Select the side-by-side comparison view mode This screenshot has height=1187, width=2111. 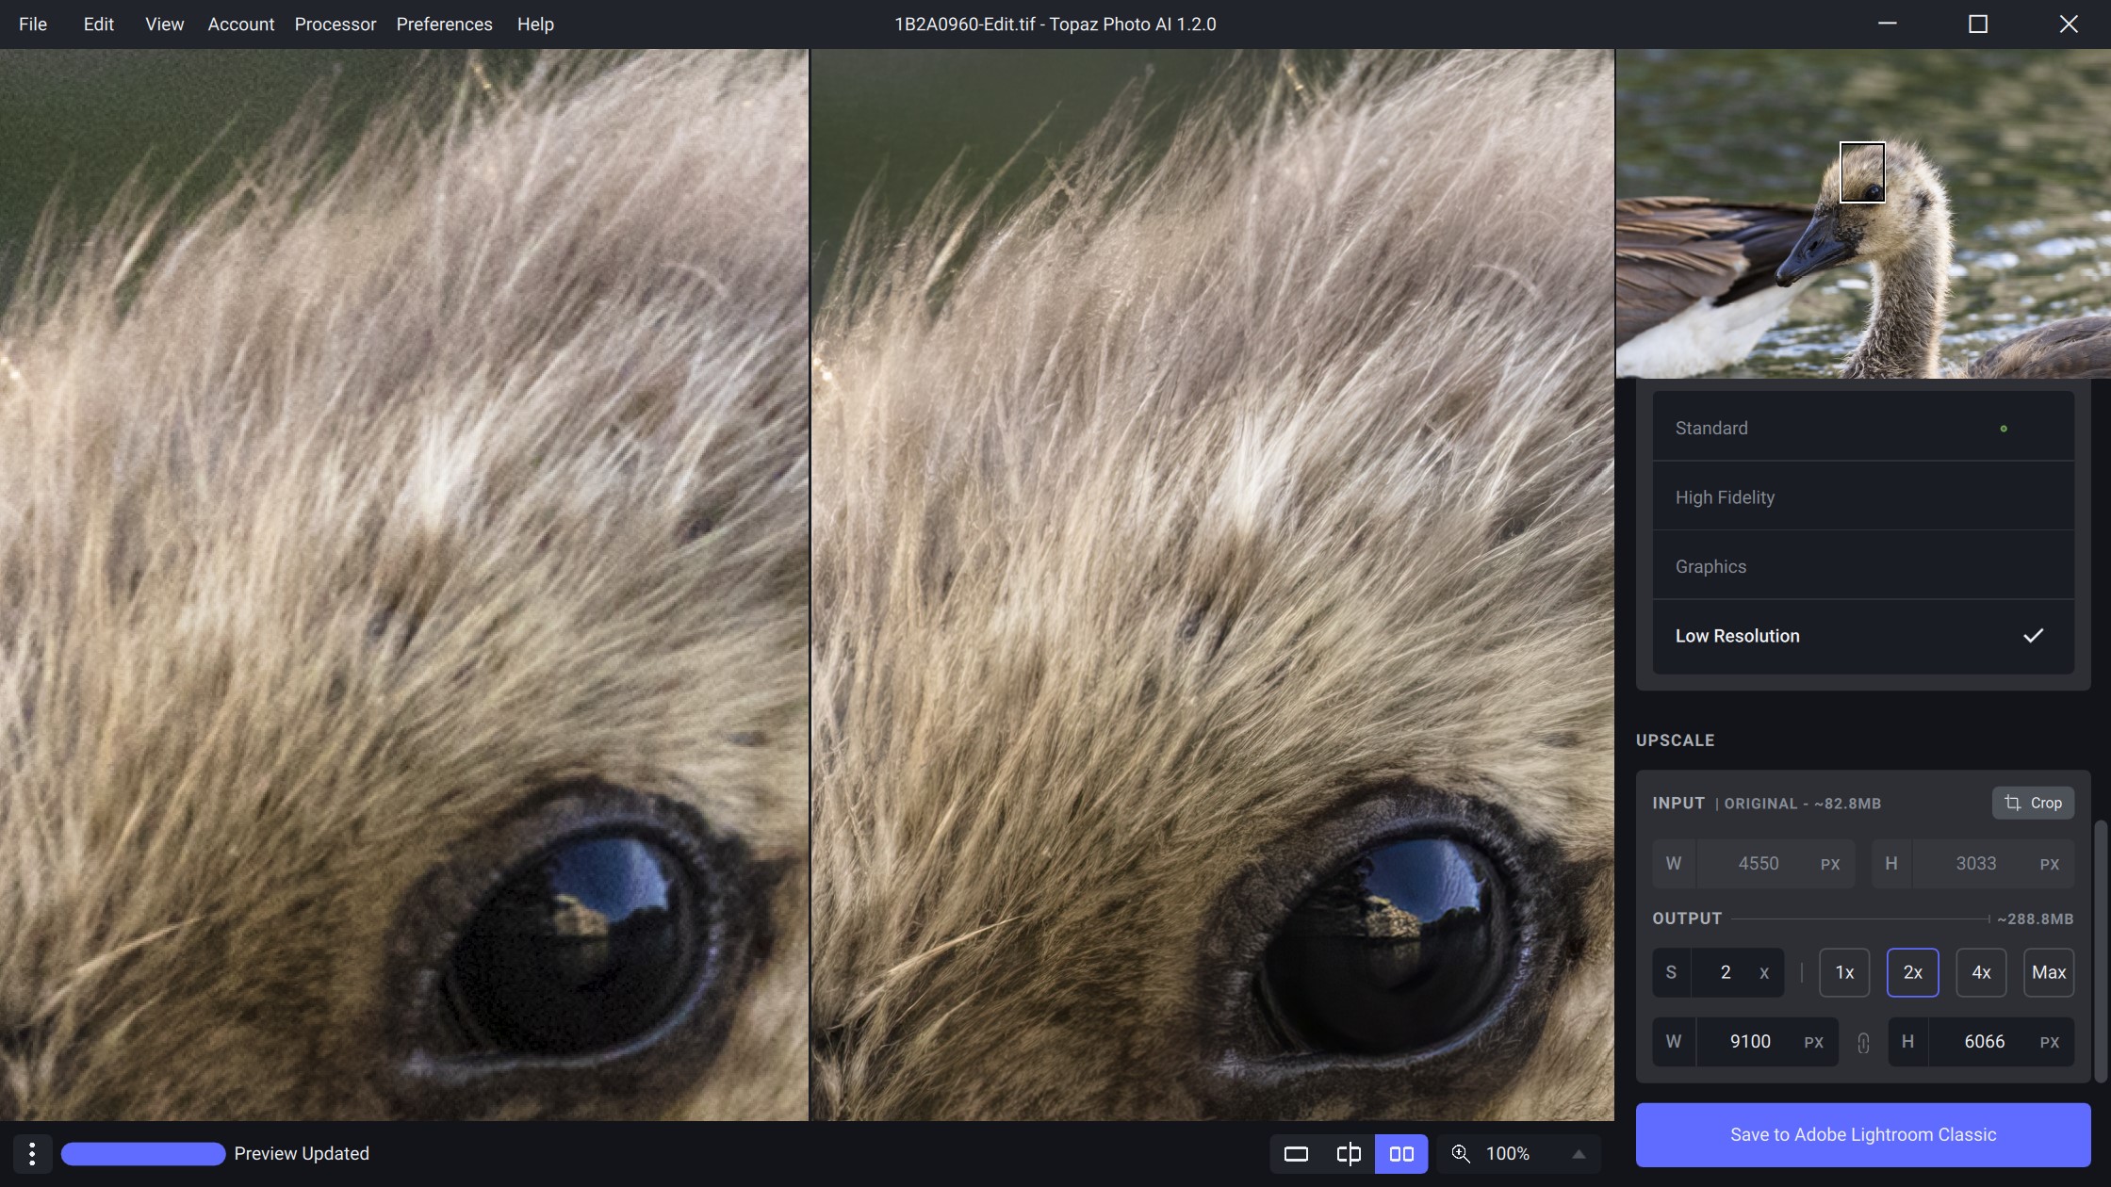pos(1401,1152)
